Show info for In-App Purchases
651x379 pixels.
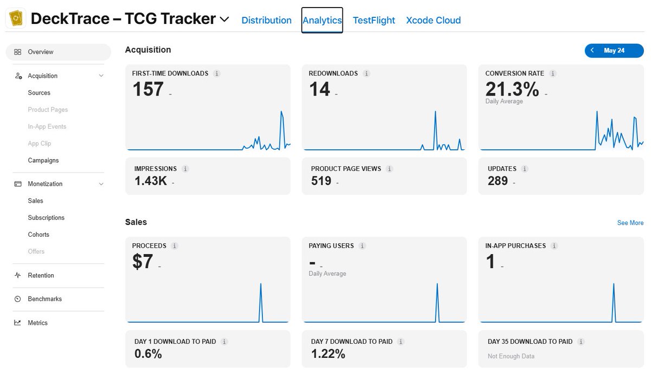coord(554,246)
